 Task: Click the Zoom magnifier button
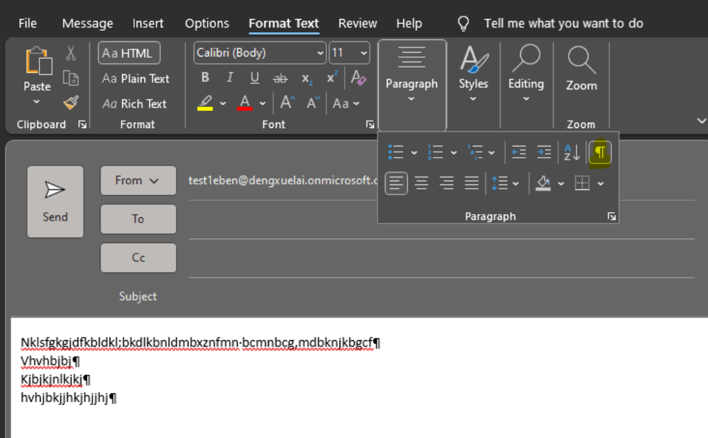point(582,69)
